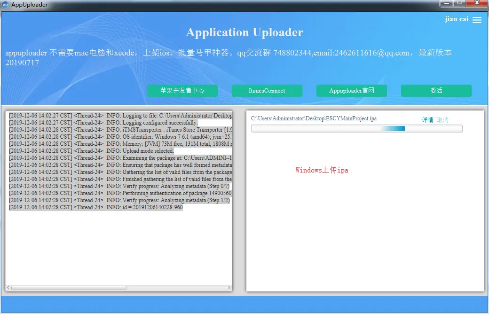The height and width of the screenshot is (314, 489).
Task: Maximize the AppUploader window
Action: pos(459,3)
